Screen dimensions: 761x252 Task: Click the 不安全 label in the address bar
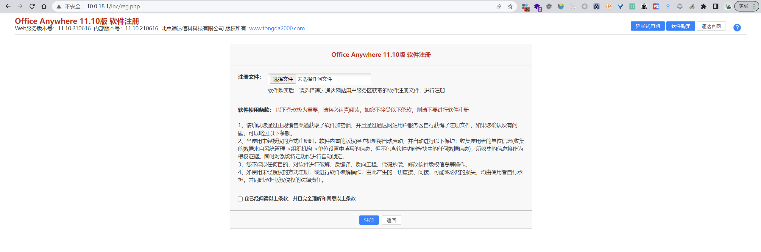tap(72, 7)
